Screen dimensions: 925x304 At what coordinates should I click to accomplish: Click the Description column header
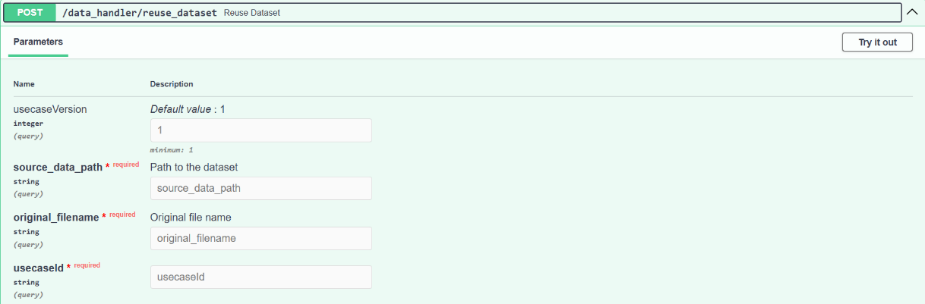(172, 84)
